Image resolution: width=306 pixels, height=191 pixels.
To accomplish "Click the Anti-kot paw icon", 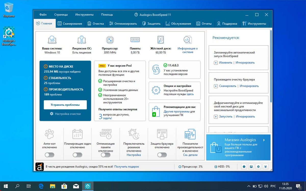I will pyautogui.click(x=49, y=134).
